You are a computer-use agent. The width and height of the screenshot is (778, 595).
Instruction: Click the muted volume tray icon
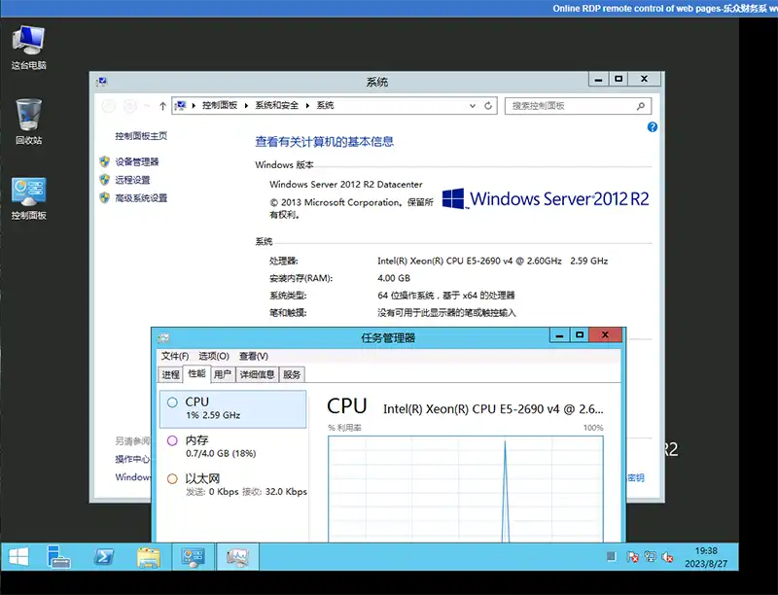[667, 557]
